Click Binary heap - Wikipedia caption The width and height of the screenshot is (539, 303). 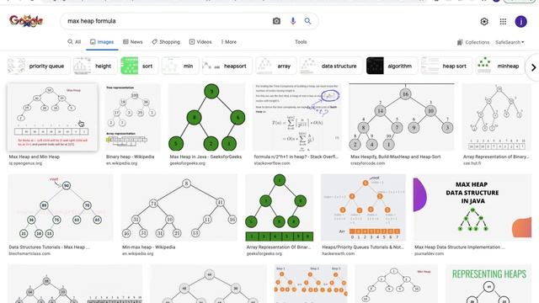[130, 157]
